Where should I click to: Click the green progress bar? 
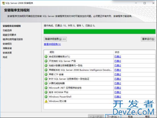(x=99, y=31)
